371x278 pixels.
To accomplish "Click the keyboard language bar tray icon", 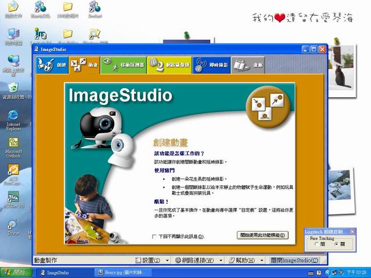I will (311, 273).
